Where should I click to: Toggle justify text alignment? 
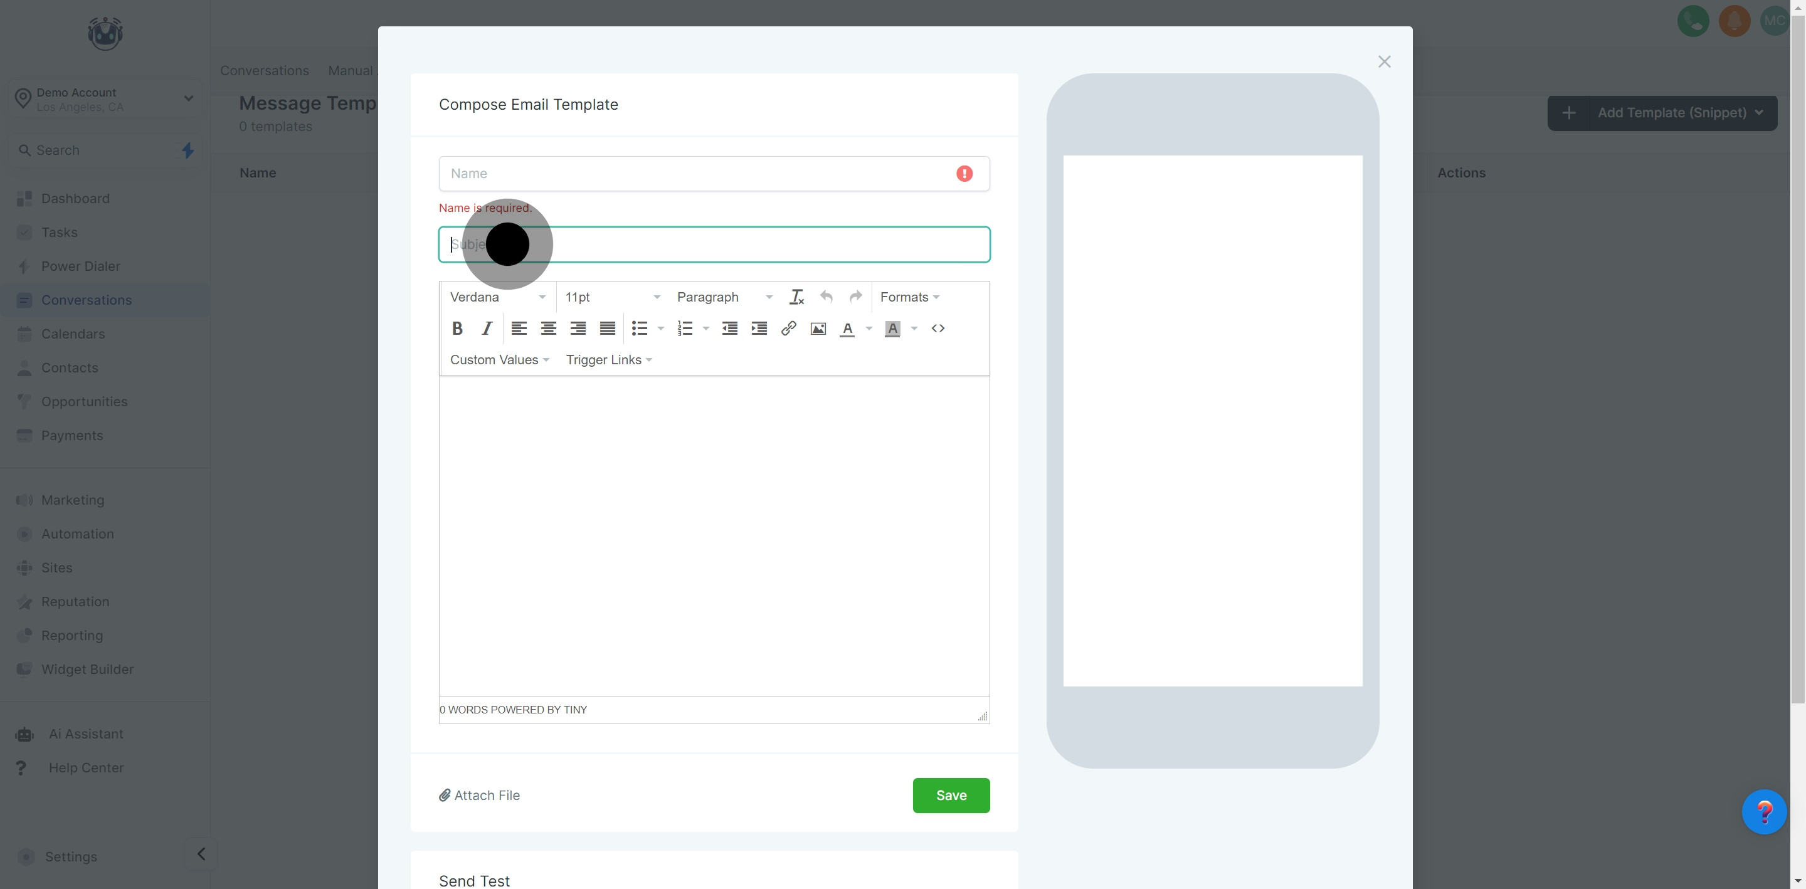point(607,328)
